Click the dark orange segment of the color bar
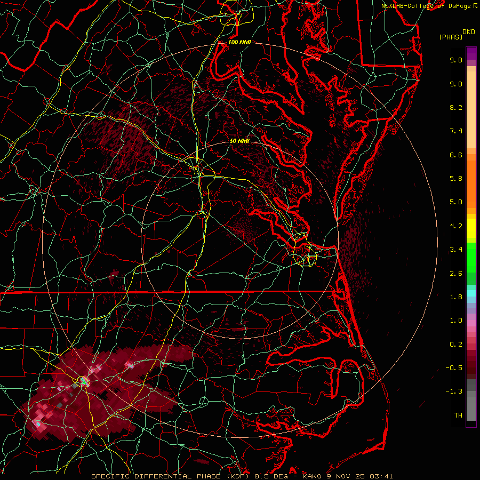This screenshot has height=480, width=480. (x=471, y=183)
